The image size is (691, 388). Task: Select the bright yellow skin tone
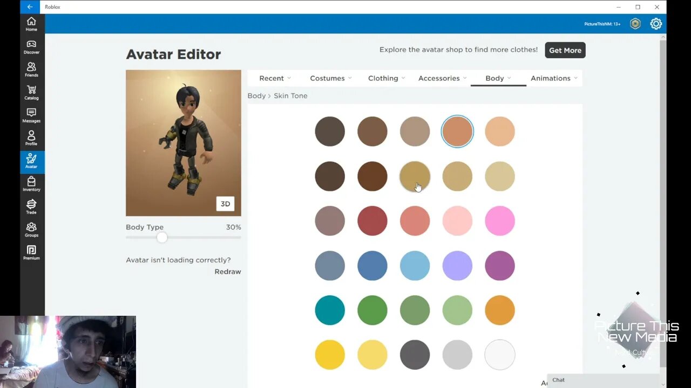330,355
